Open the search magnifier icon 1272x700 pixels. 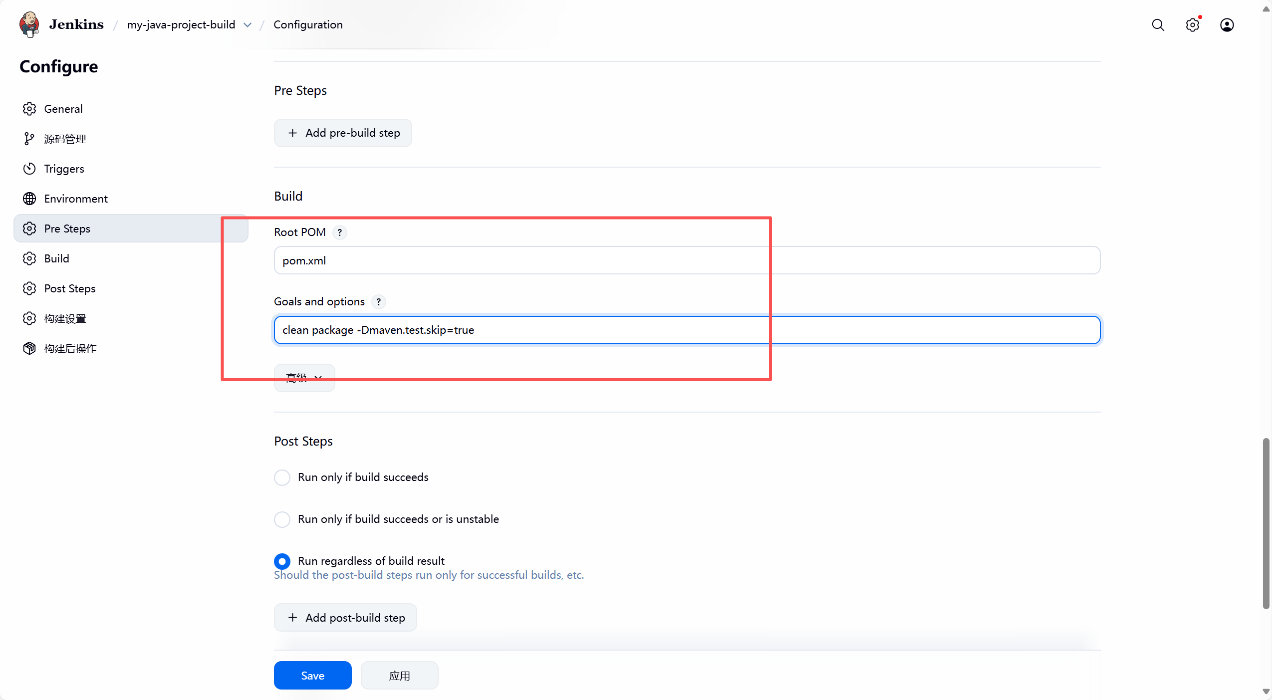1158,25
